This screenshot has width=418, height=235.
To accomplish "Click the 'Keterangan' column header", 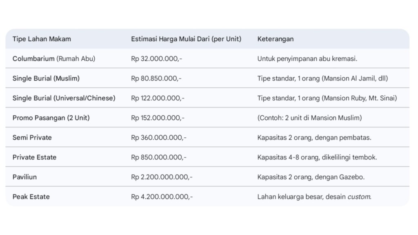I will point(275,39).
